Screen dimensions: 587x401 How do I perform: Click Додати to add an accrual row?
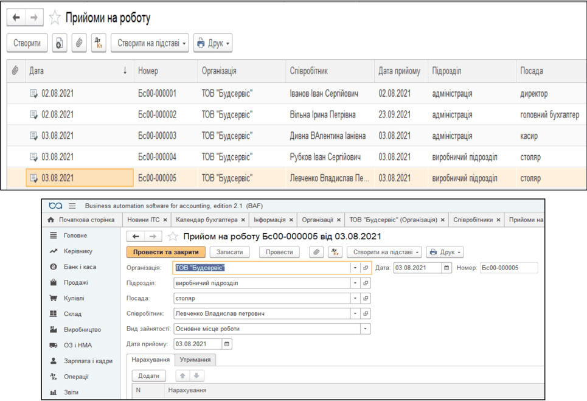(148, 375)
